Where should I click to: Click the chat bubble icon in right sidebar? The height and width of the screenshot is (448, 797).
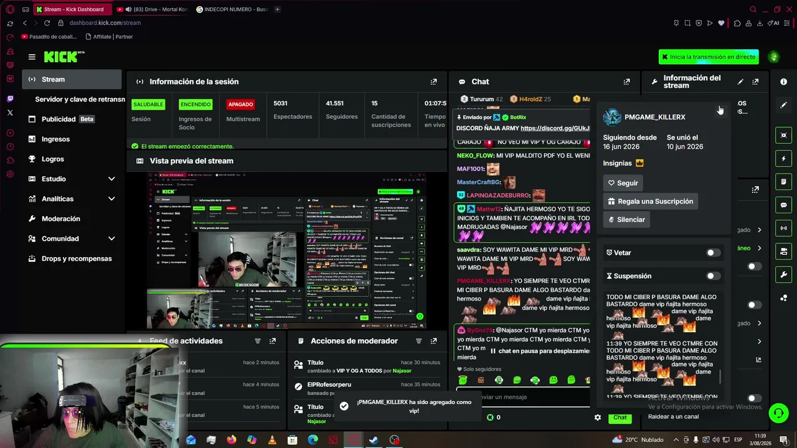tap(783, 205)
